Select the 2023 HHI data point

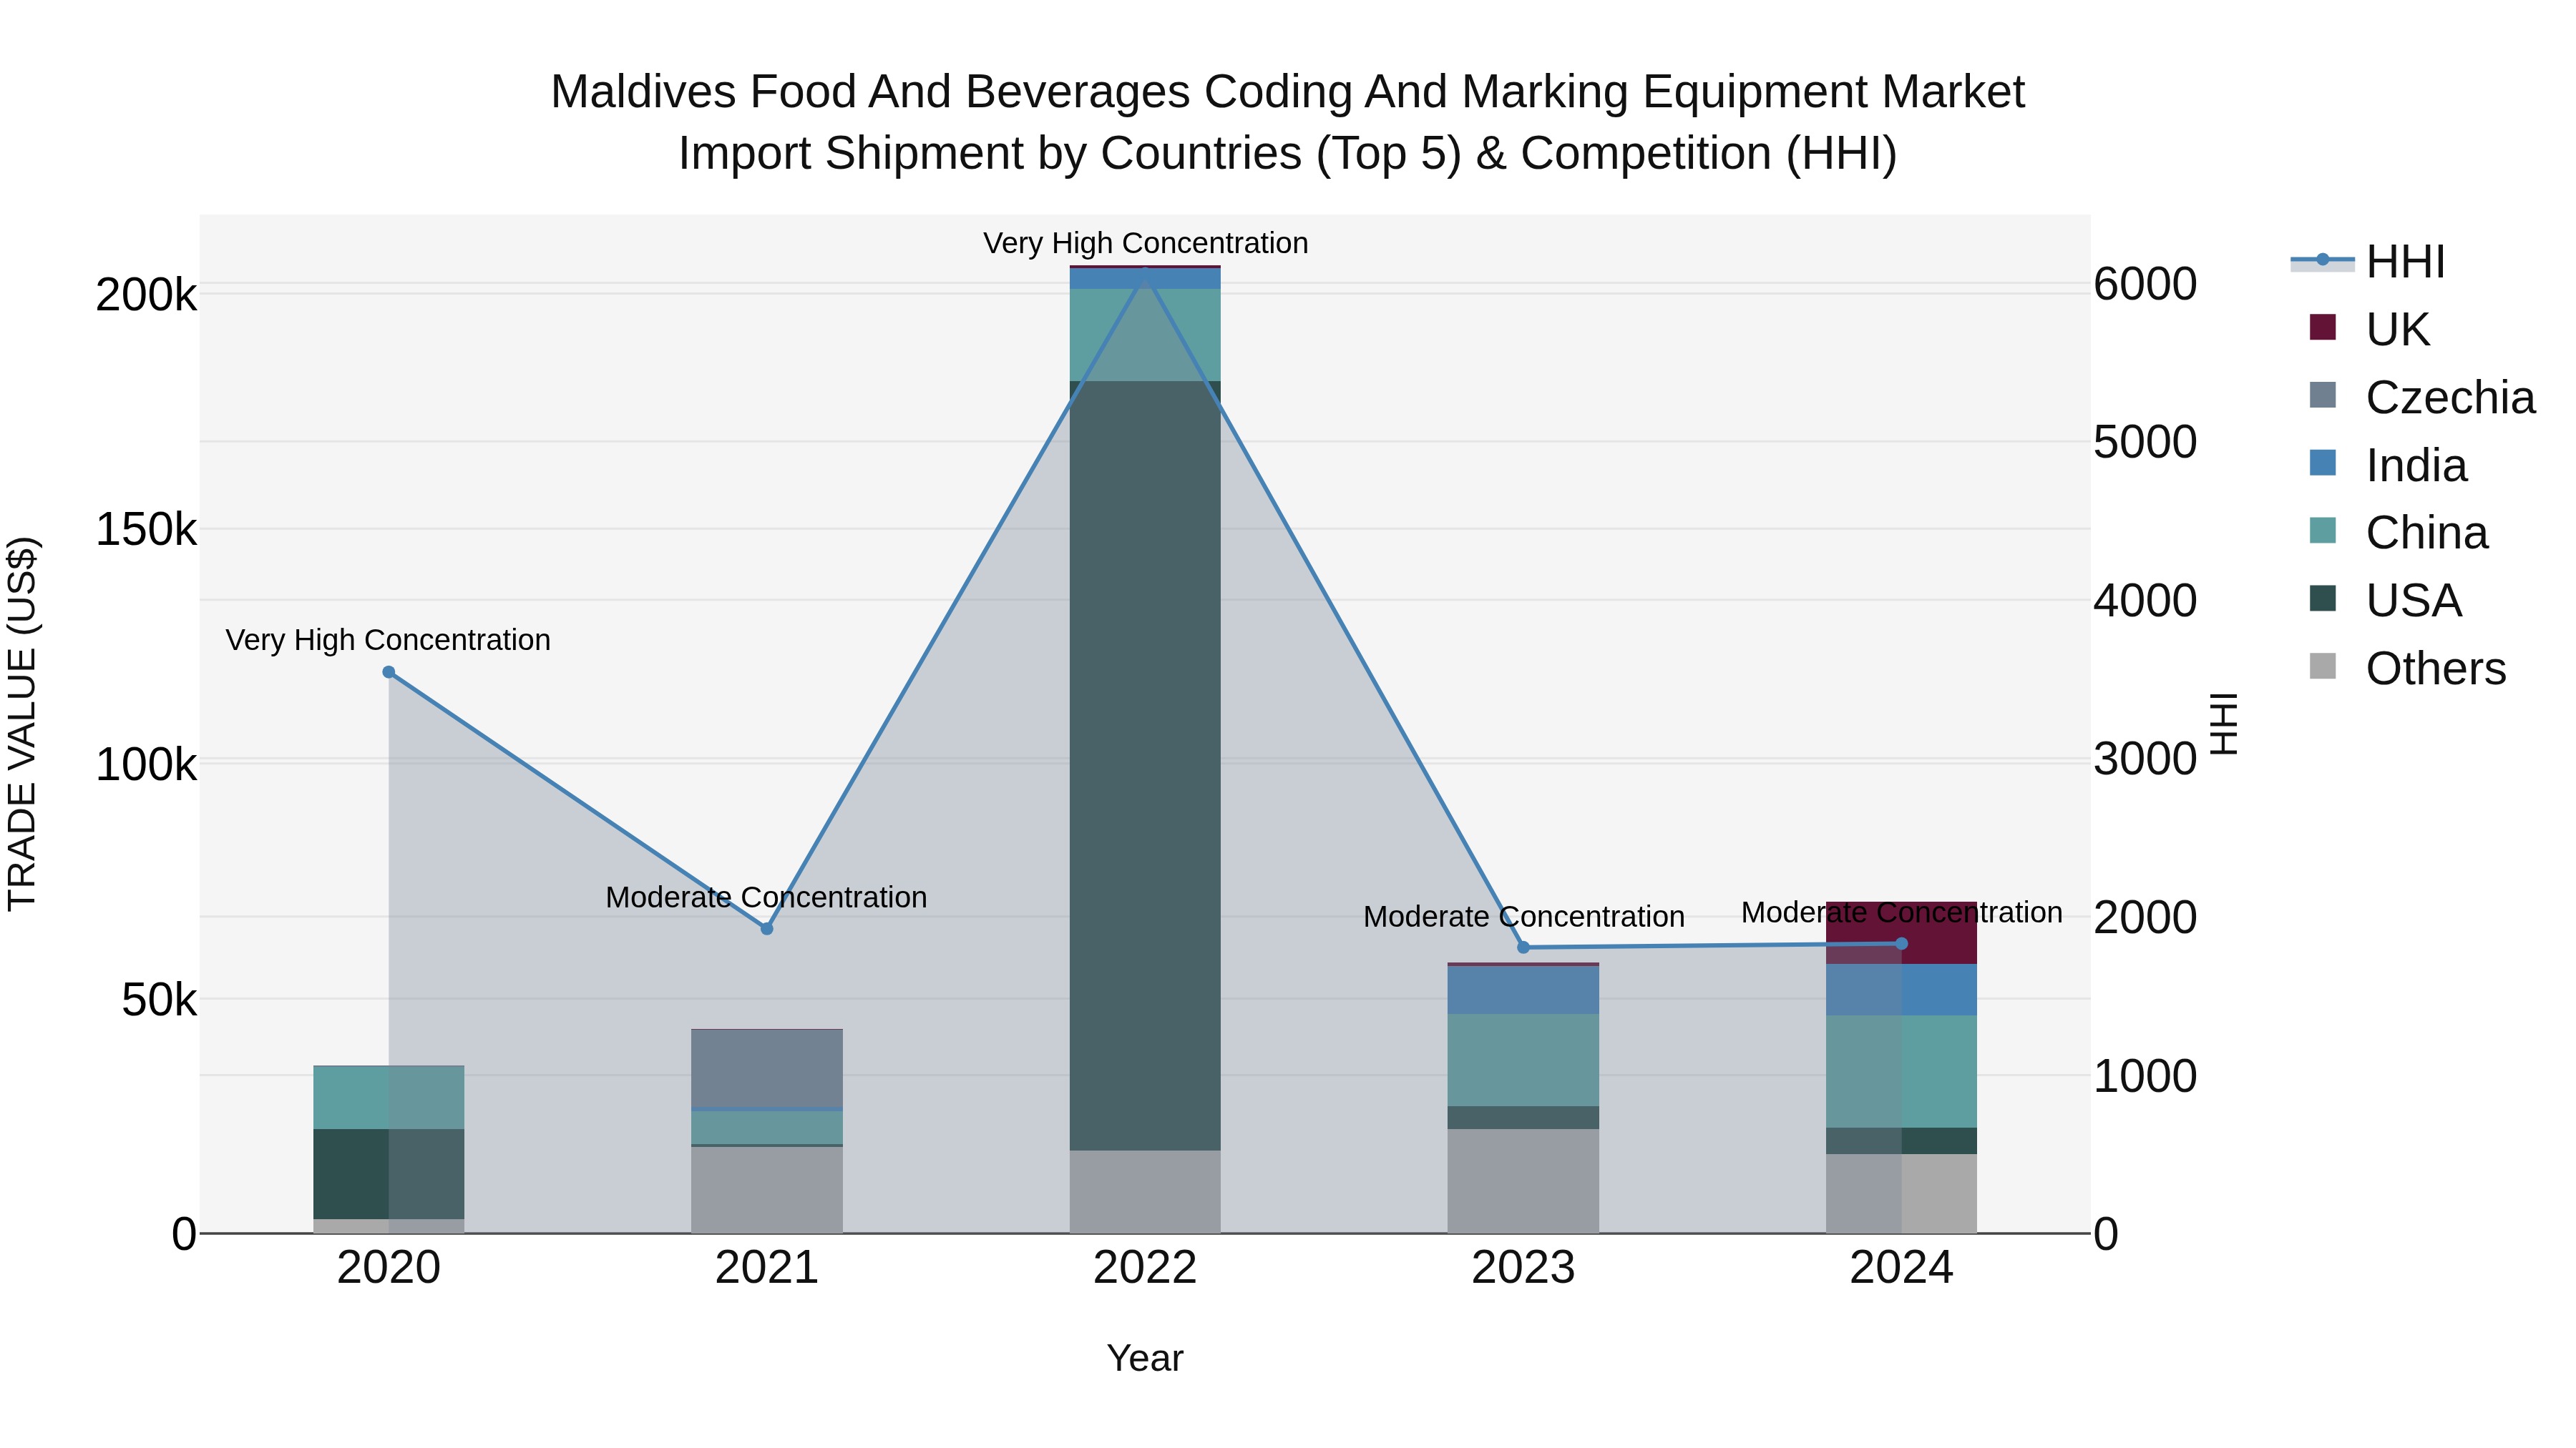coord(1523,947)
